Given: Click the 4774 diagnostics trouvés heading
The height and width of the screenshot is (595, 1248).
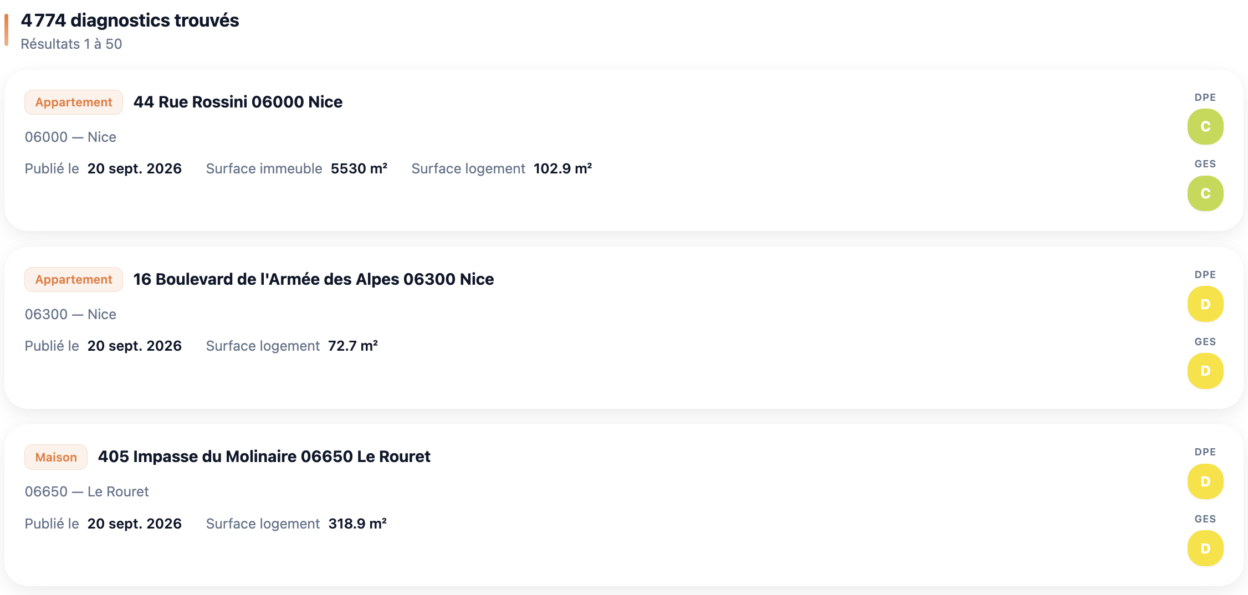Looking at the screenshot, I should (130, 20).
